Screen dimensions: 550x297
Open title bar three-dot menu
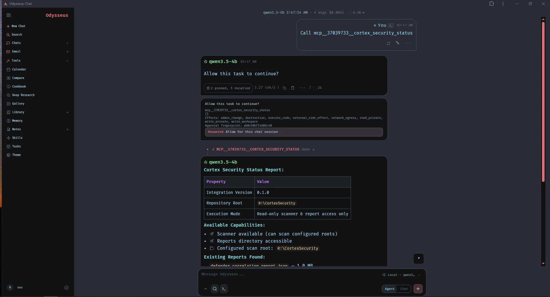[503, 4]
